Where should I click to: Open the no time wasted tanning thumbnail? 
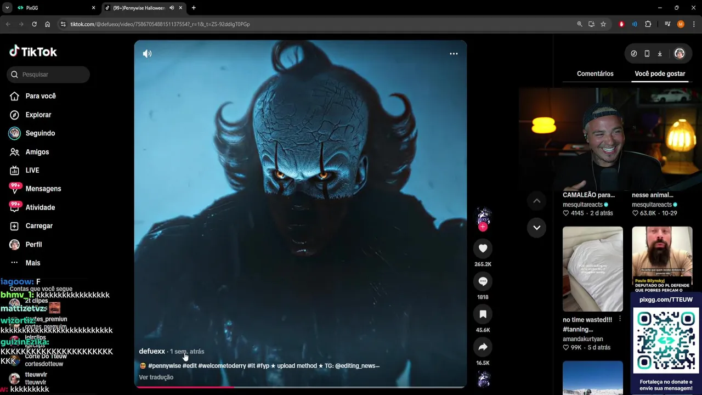pyautogui.click(x=593, y=269)
